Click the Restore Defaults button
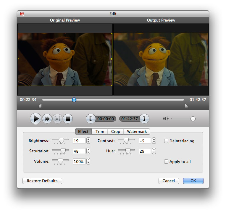Image resolution: width=226 pixels, height=212 pixels. click(42, 181)
